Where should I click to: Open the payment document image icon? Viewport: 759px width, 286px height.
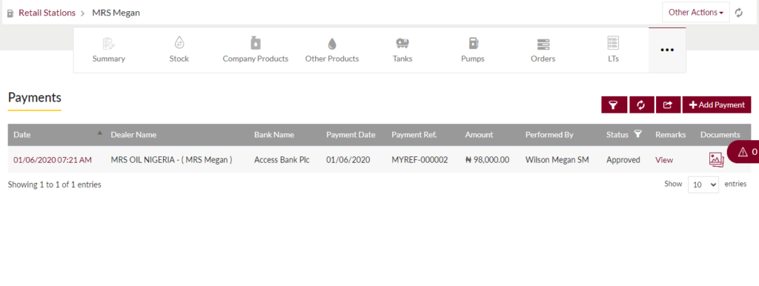pyautogui.click(x=717, y=160)
